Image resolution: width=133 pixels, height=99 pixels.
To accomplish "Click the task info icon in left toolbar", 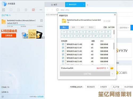I will pyautogui.click(x=11, y=10).
